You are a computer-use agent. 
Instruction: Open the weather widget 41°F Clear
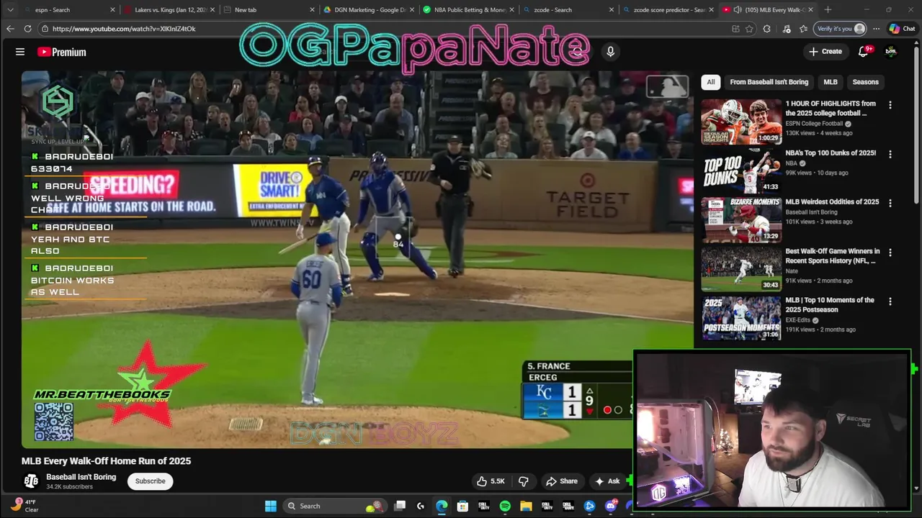tap(23, 506)
